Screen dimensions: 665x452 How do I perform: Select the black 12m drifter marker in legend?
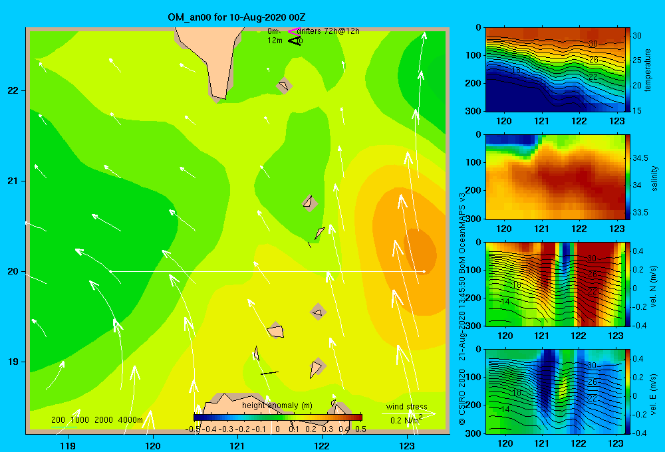click(295, 41)
